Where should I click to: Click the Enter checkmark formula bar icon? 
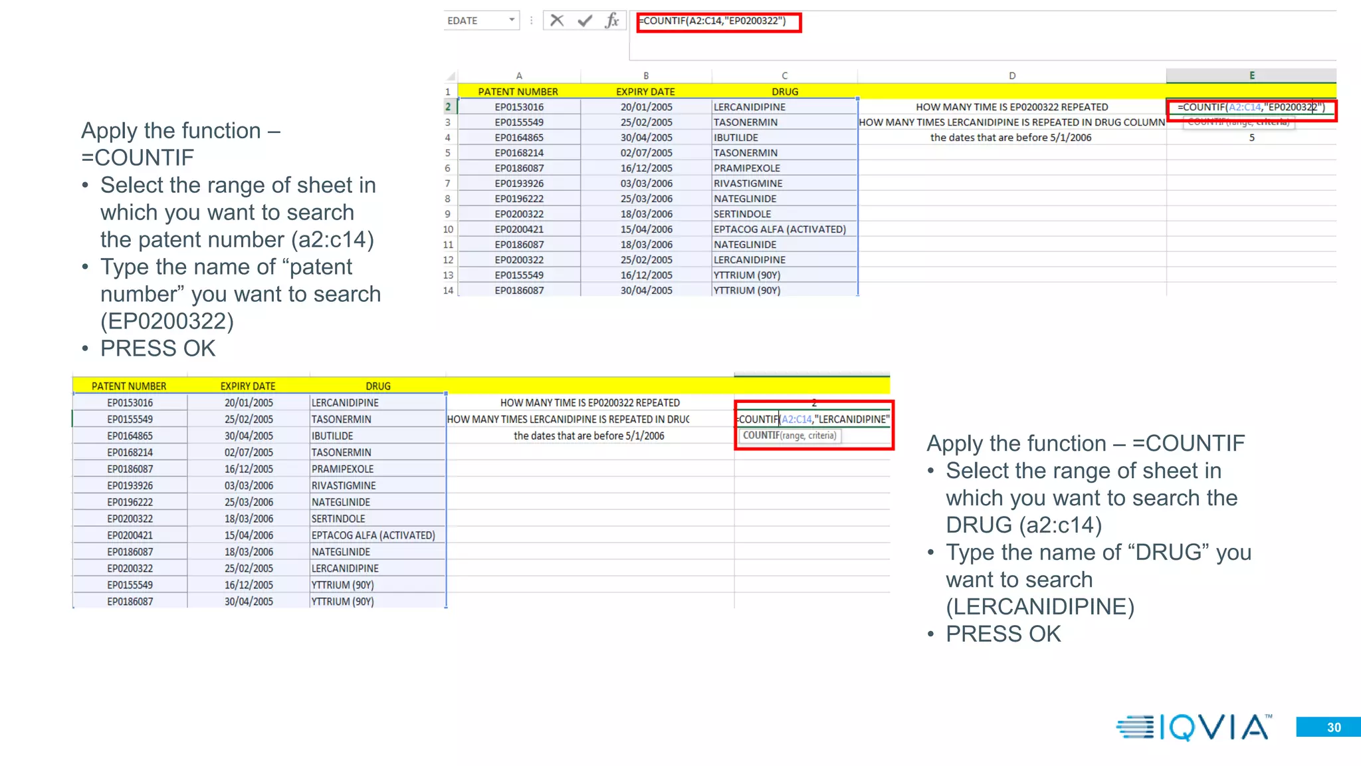(x=585, y=21)
